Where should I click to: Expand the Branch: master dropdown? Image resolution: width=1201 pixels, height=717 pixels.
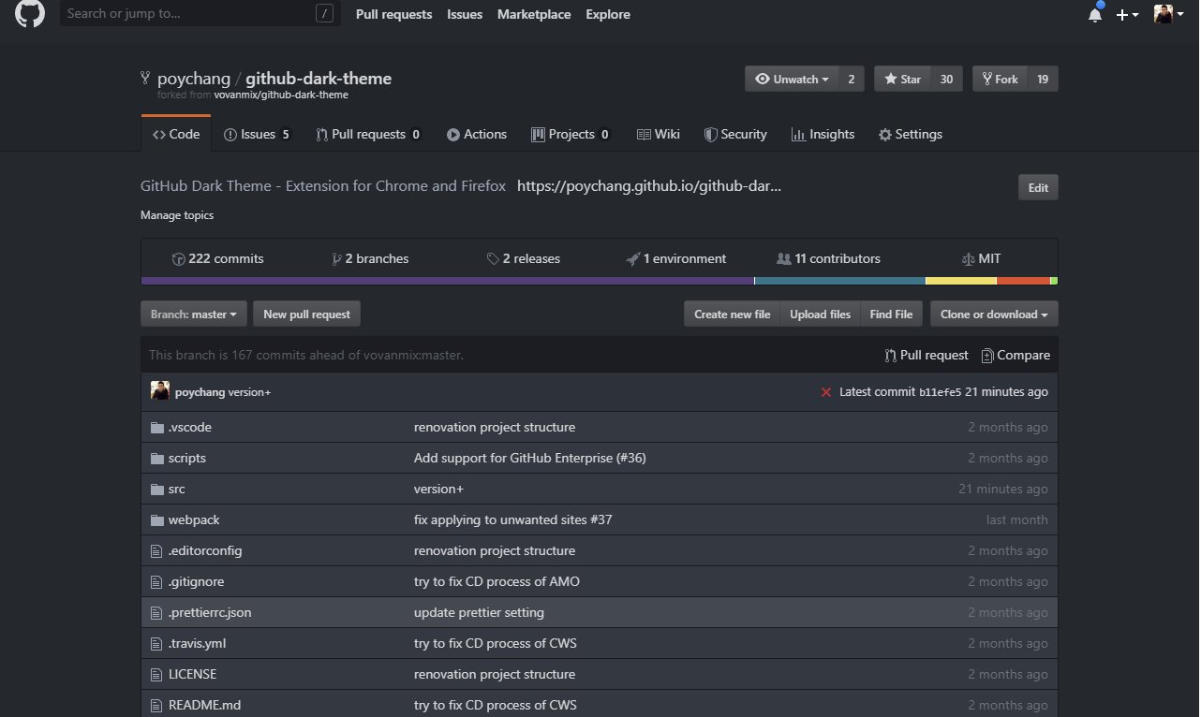coord(194,314)
